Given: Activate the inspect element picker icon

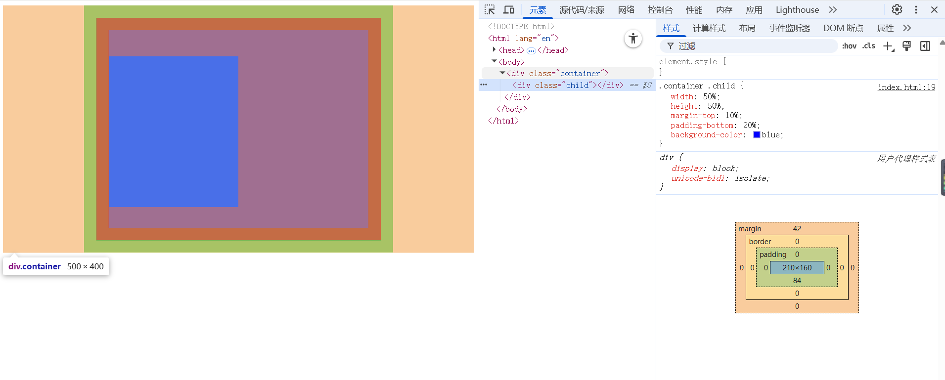Looking at the screenshot, I should (x=490, y=10).
